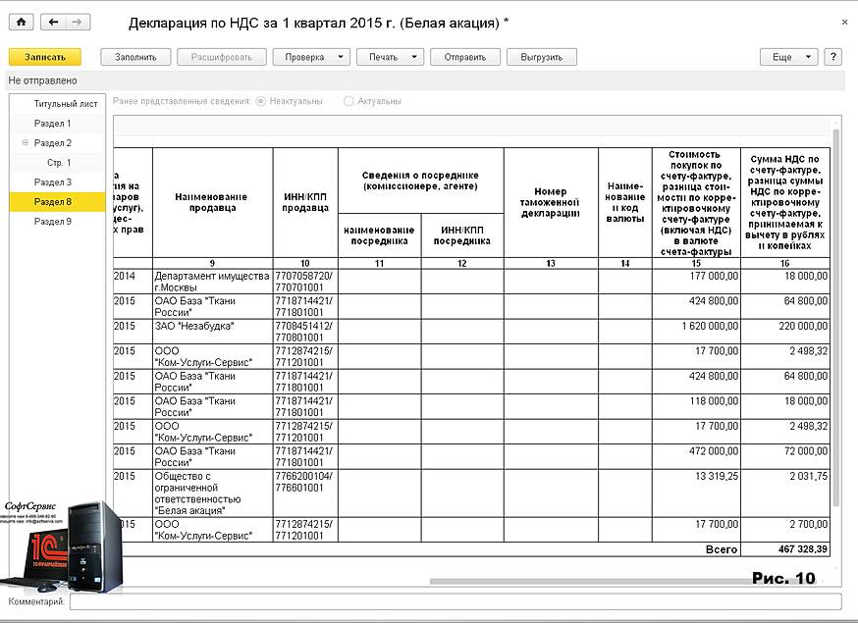Collapse the Раздел 2 tree node

(26, 143)
